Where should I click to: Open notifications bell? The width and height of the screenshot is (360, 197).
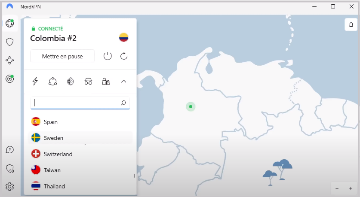[351, 24]
